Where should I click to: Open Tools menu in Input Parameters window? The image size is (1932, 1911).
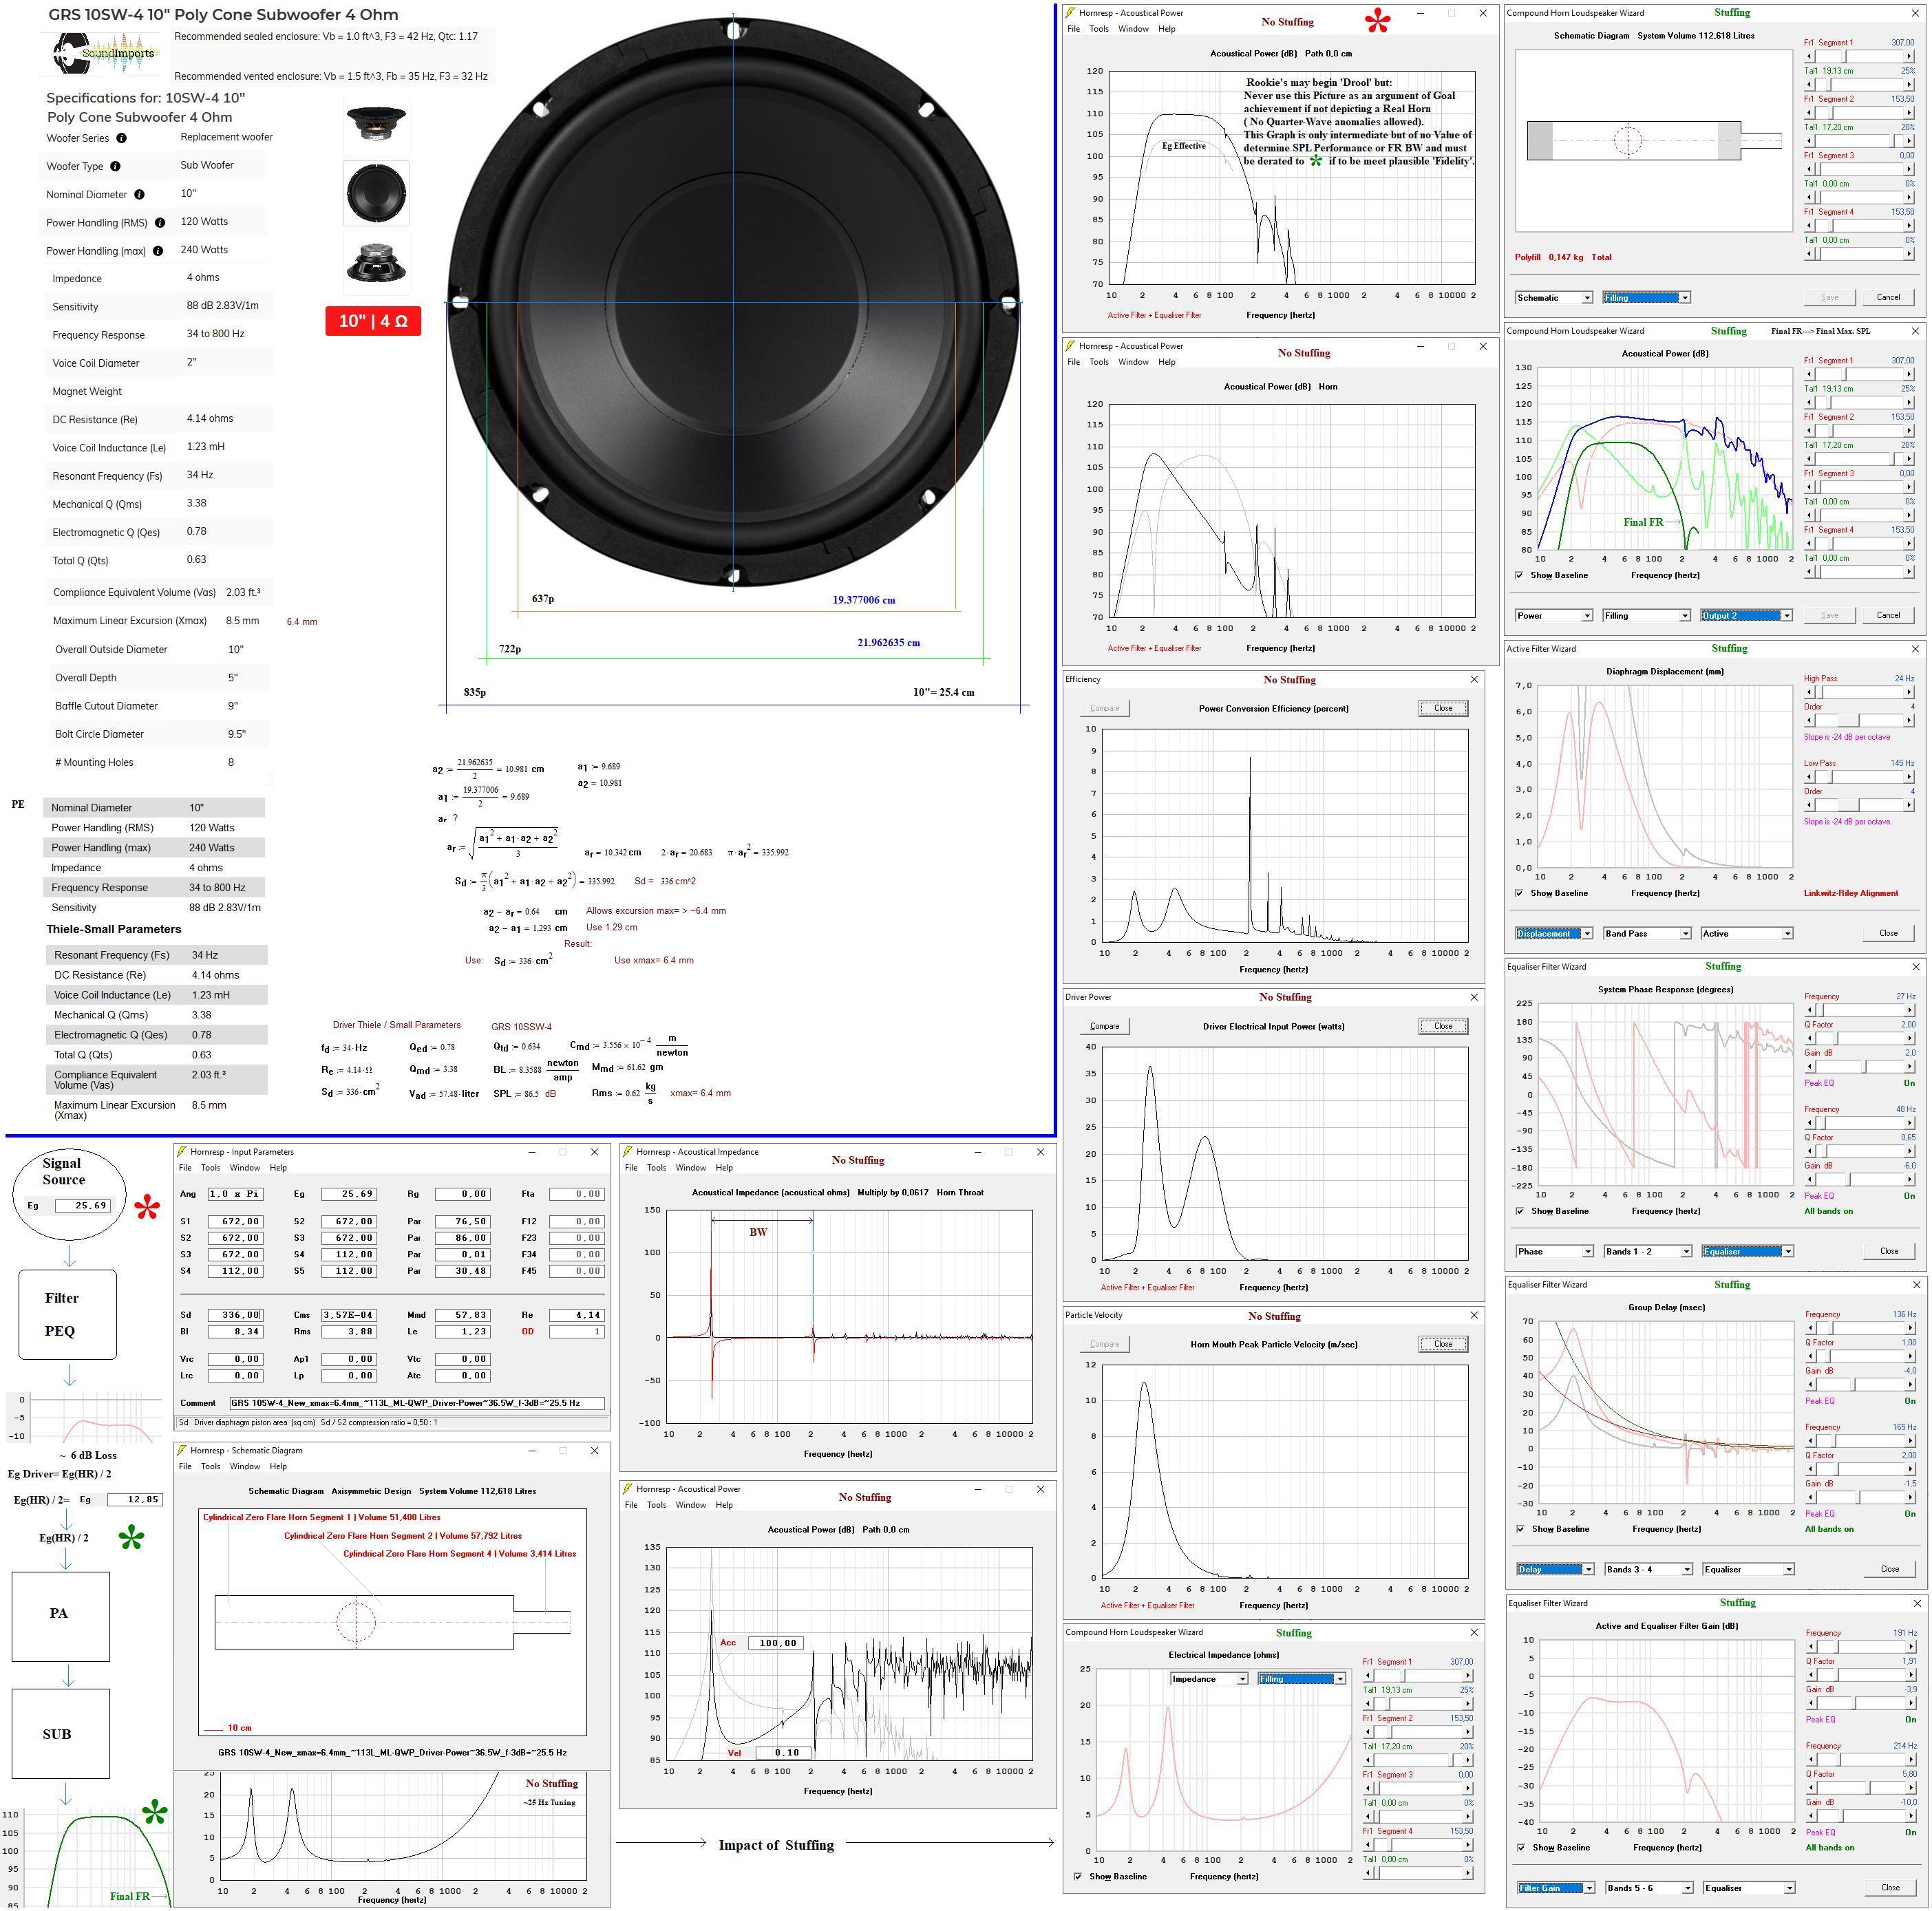click(210, 1168)
